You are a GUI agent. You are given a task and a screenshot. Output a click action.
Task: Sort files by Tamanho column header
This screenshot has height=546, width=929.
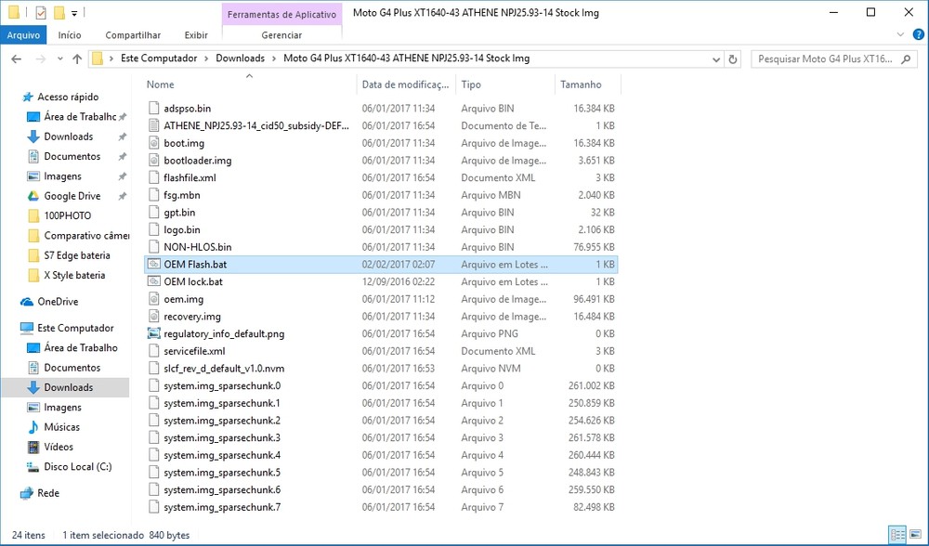pos(581,84)
